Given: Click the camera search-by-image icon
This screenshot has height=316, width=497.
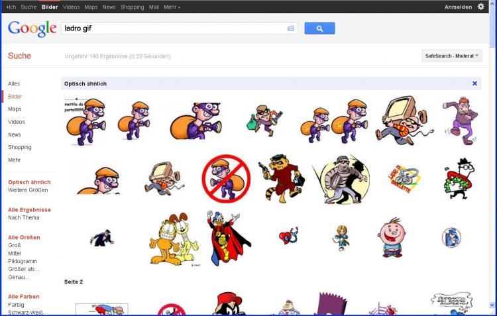Looking at the screenshot, I should [x=290, y=28].
